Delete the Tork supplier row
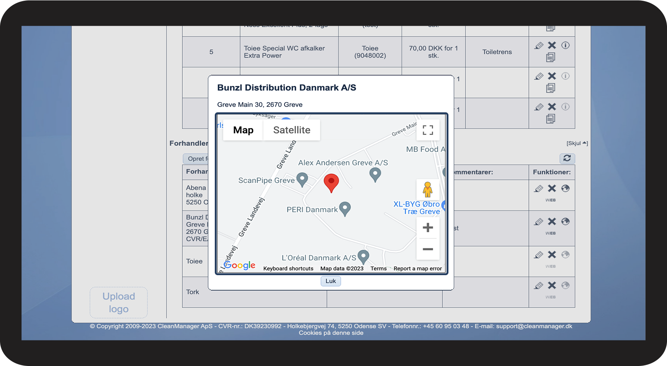 552,285
